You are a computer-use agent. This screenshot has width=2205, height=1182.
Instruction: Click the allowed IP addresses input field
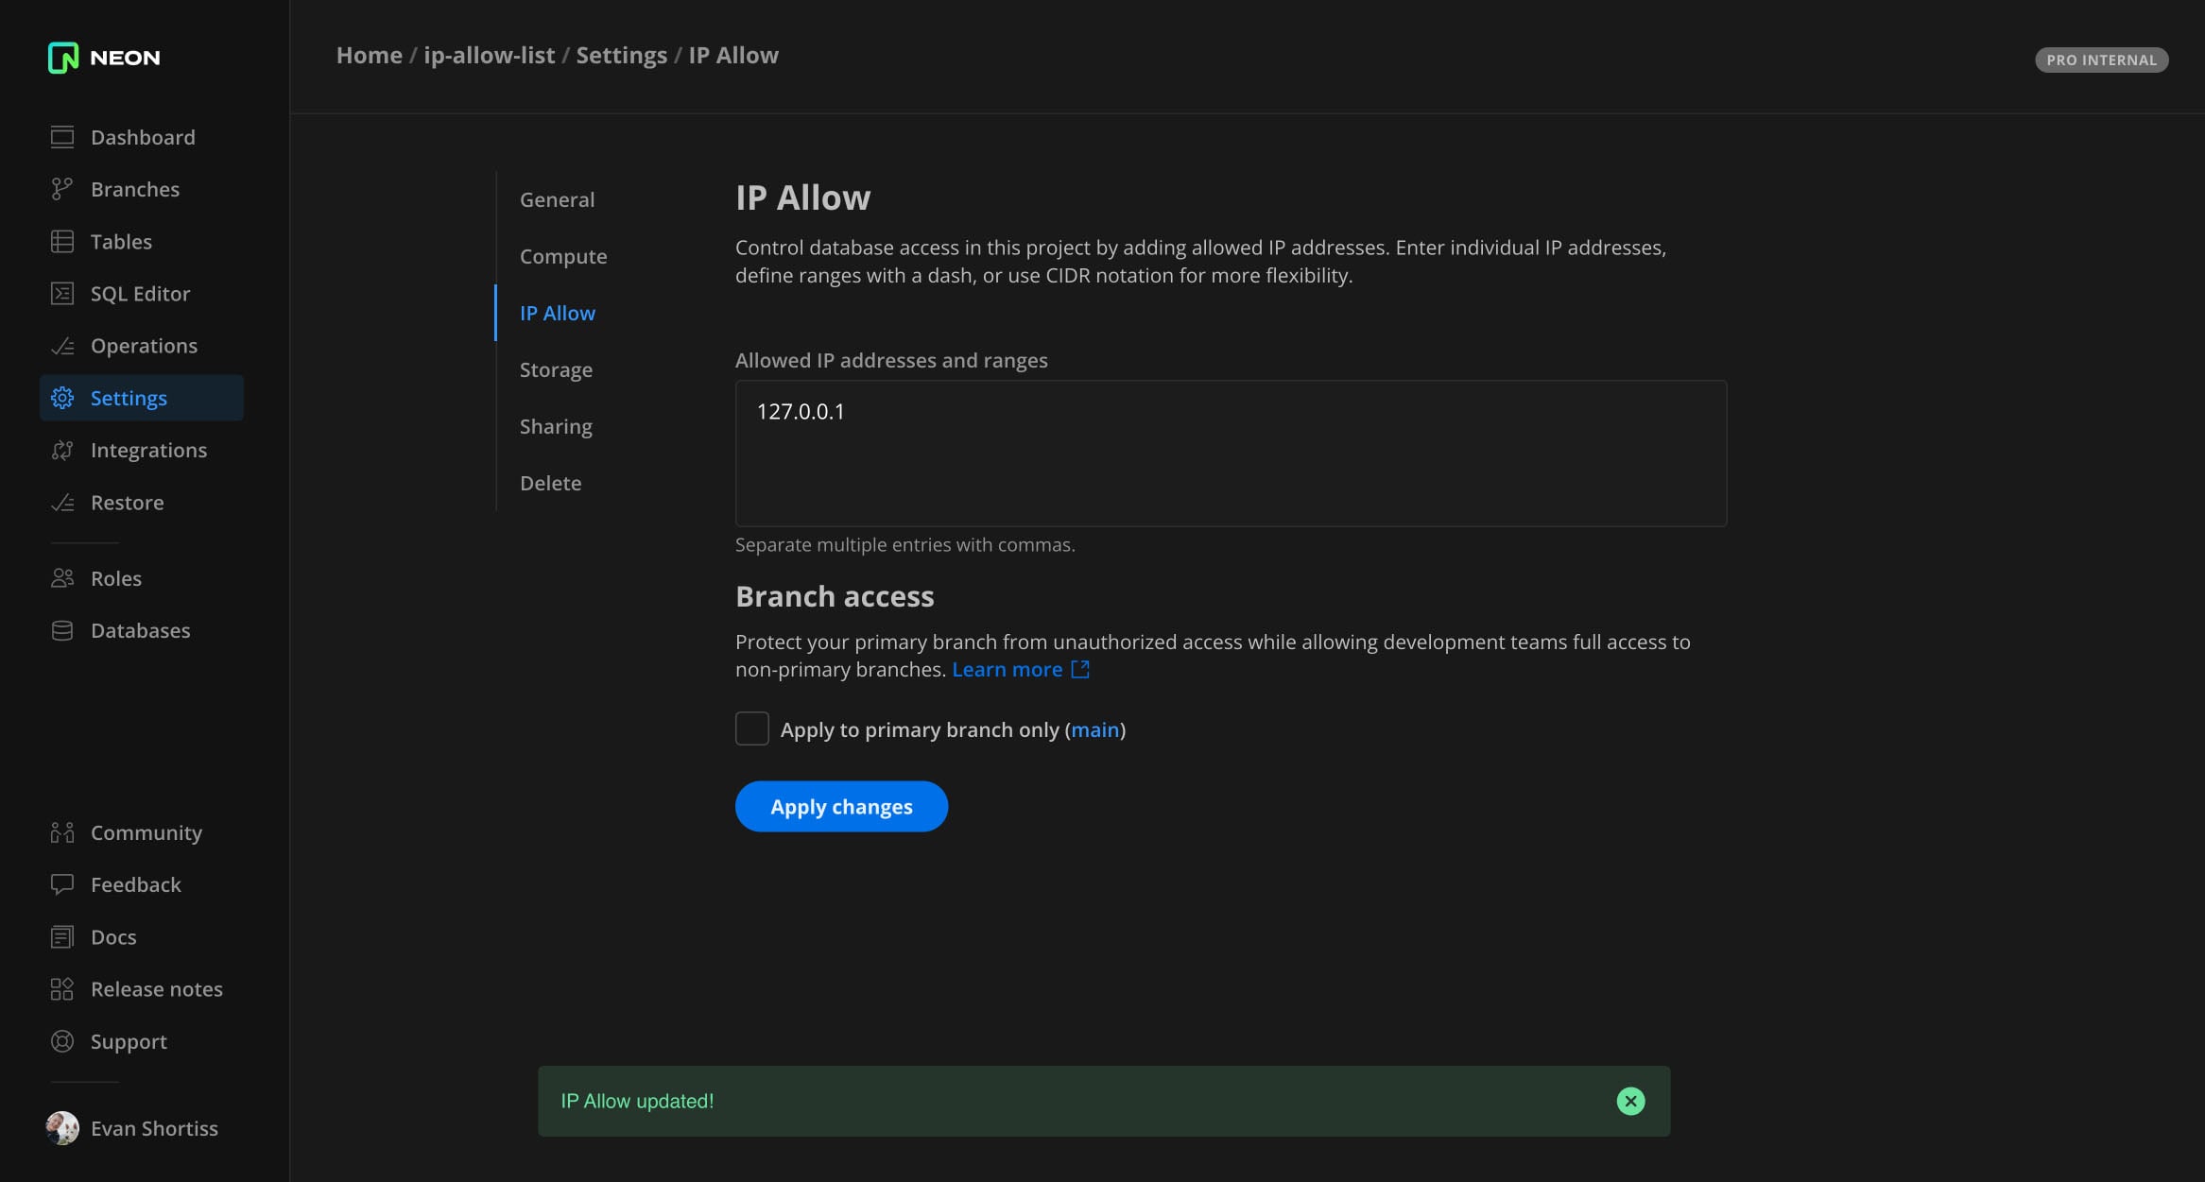tap(1229, 454)
